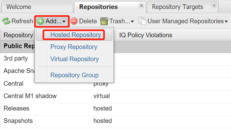Click the green plus Add icon
Screen dimensions: 231x135
point(40,21)
